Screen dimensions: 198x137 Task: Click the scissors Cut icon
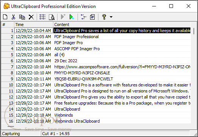[x=13, y=17]
